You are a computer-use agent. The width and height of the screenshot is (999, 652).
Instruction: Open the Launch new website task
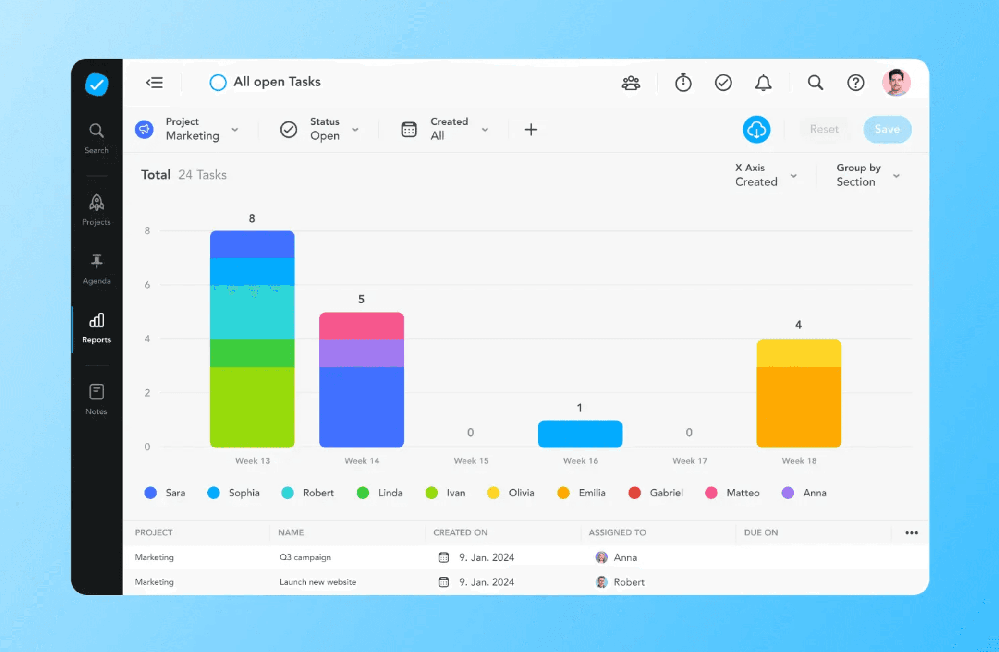coord(318,582)
